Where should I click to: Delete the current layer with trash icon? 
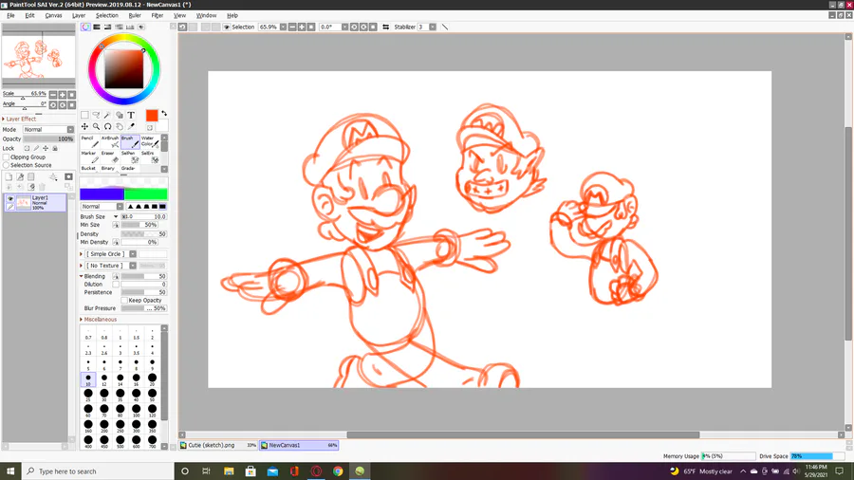(42, 187)
